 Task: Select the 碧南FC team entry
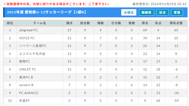[x=25, y=61]
